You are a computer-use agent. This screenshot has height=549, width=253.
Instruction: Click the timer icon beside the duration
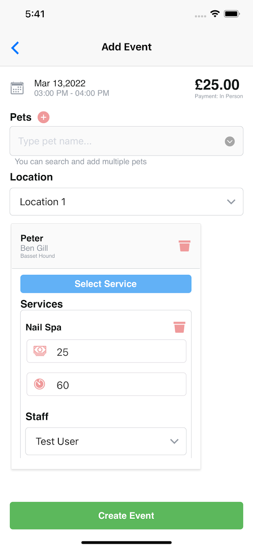(x=39, y=384)
